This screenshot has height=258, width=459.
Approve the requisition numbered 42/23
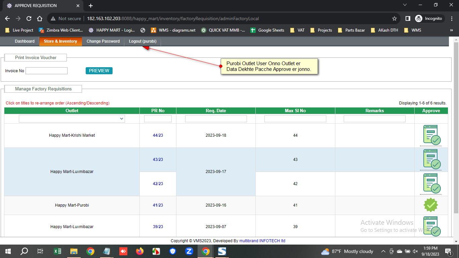pyautogui.click(x=431, y=183)
